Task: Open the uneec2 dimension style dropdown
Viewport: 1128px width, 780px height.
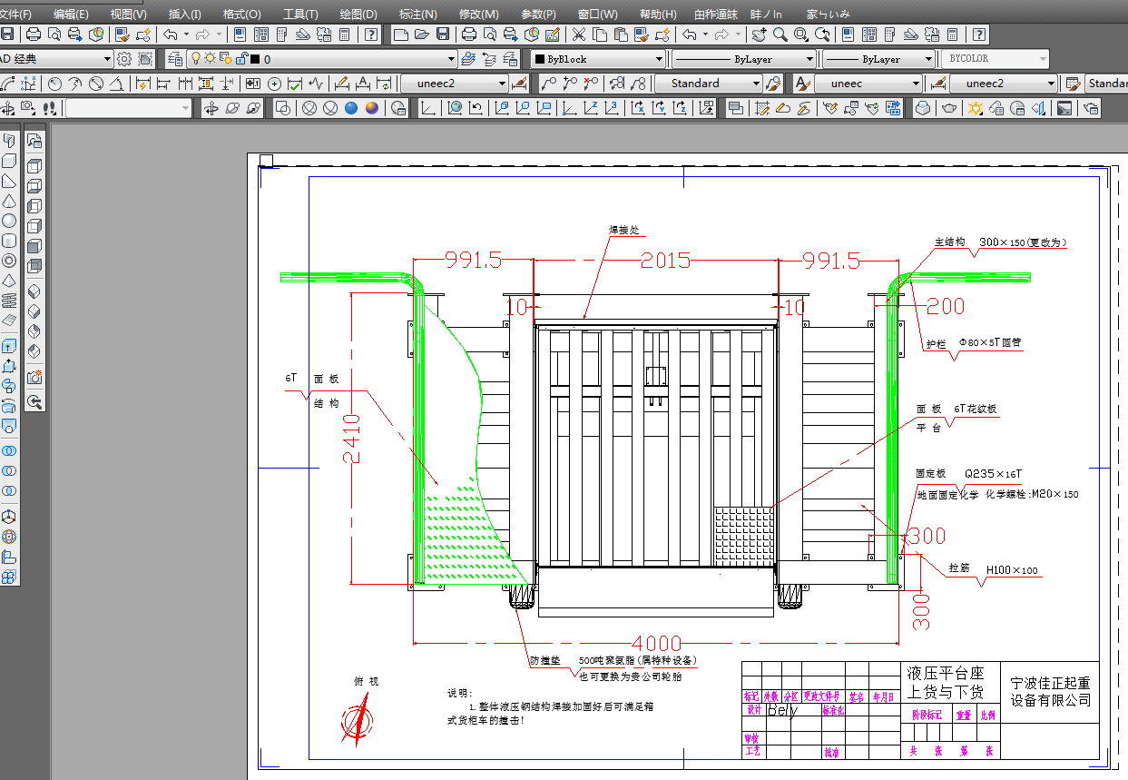Action: click(454, 84)
